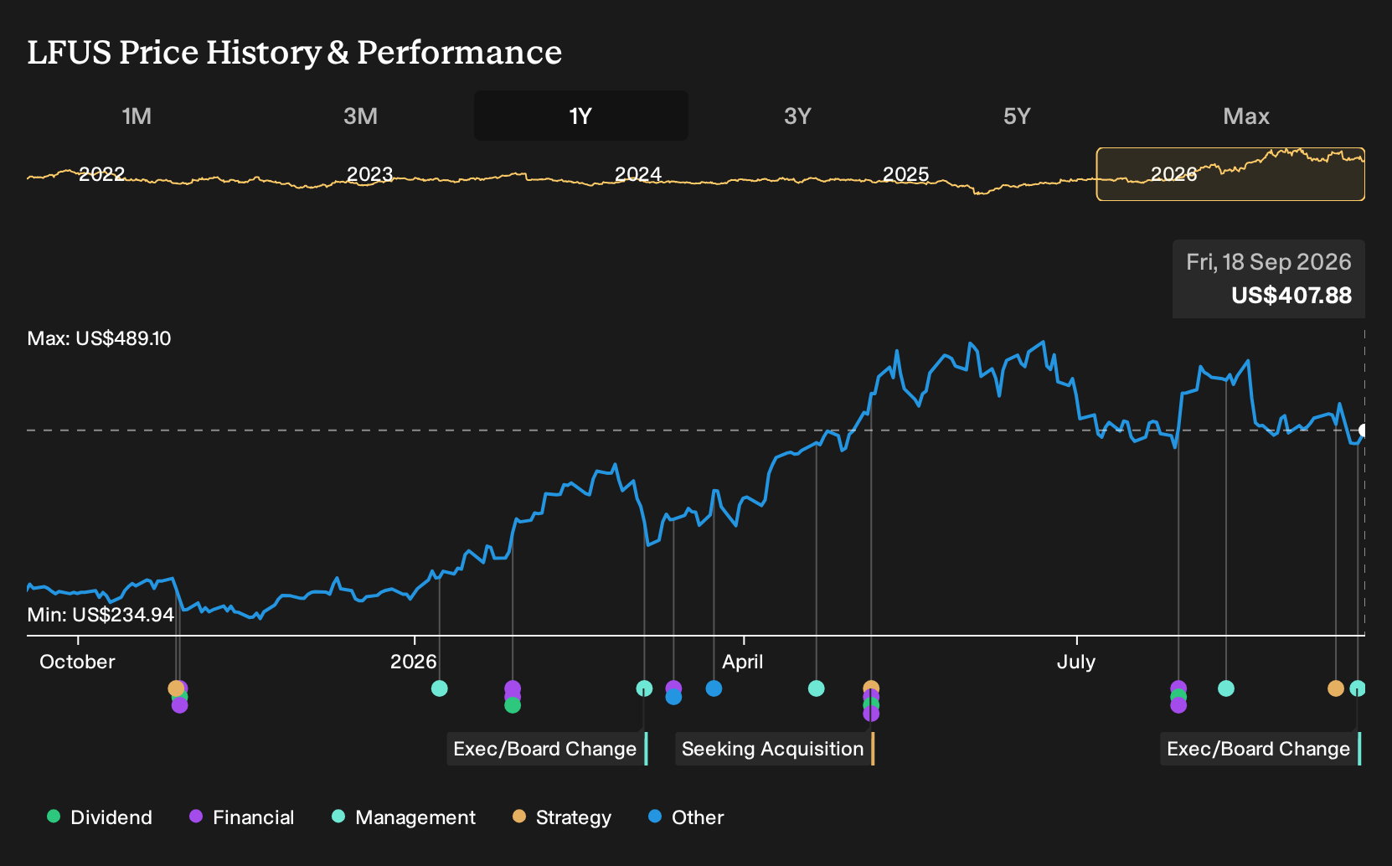Click orange Strategy dot above Seeking Acquisition label
Screen dimensions: 1392x866
tap(871, 688)
